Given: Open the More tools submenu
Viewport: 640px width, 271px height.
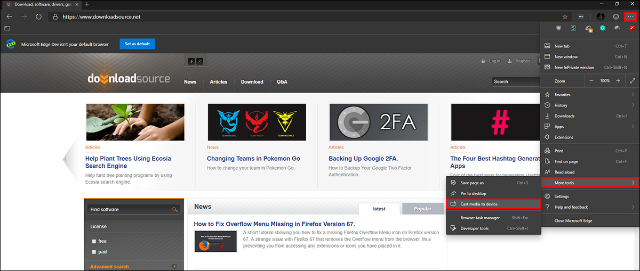Looking at the screenshot, I should point(590,183).
